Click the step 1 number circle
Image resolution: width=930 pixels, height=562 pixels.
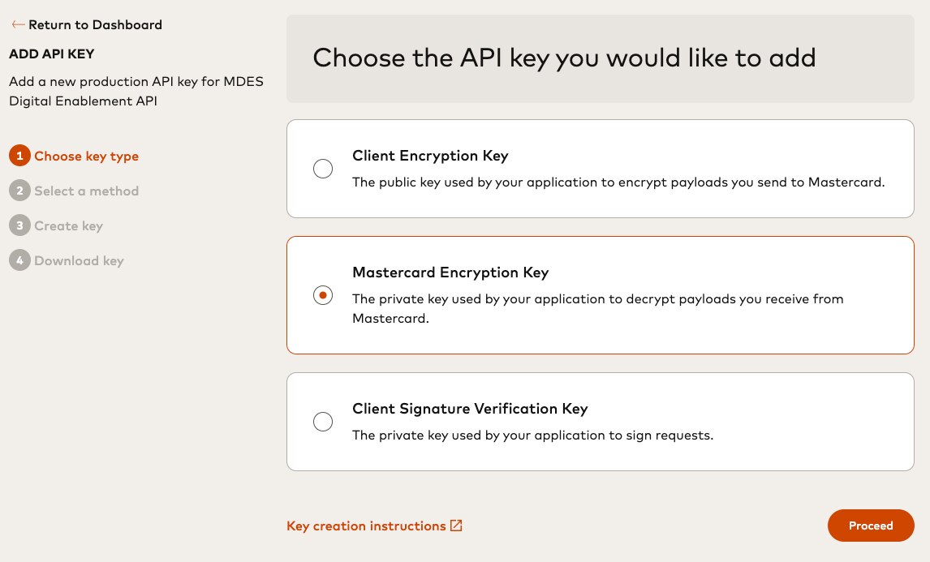19,156
